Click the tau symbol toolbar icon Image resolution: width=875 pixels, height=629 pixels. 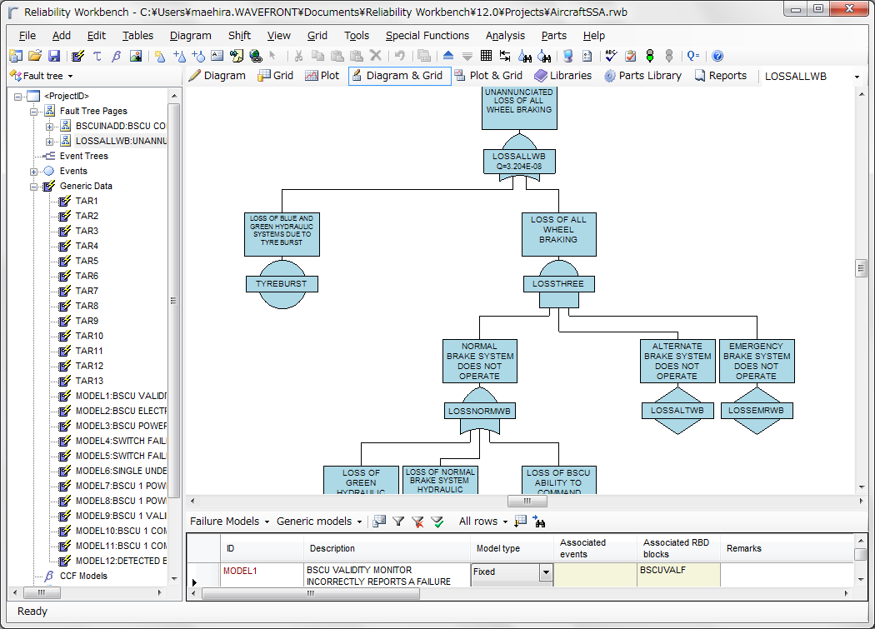(97, 56)
